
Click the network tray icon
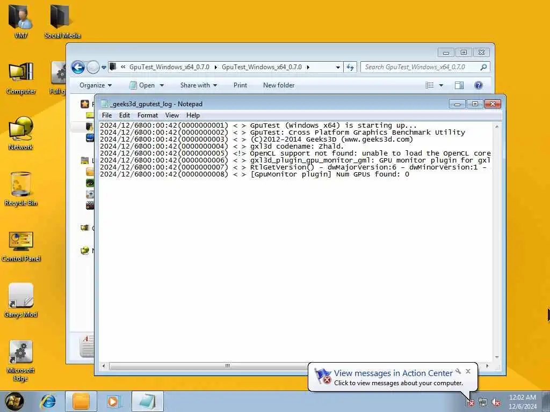pyautogui.click(x=483, y=402)
